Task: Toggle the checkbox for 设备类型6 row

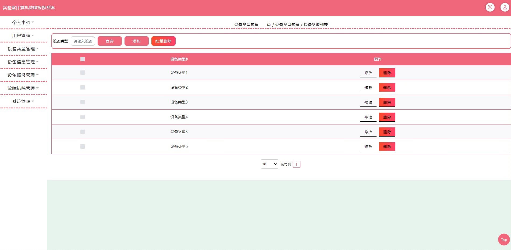Action: tap(83, 147)
